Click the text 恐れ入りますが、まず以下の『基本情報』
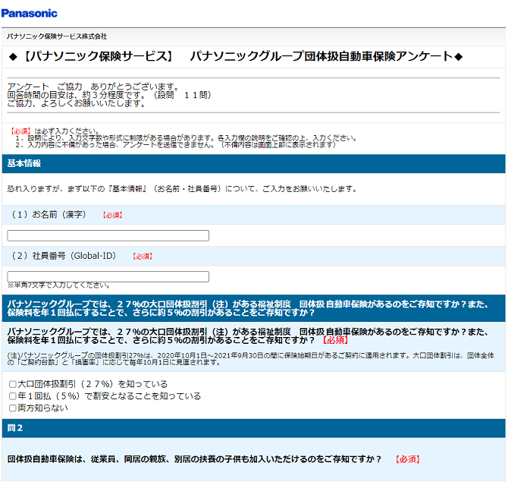Screen dimensions: 508x482 [x=182, y=189]
